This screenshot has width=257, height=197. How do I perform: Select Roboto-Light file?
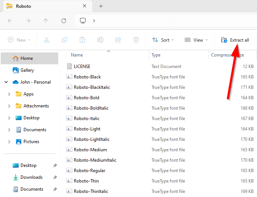point(87,129)
